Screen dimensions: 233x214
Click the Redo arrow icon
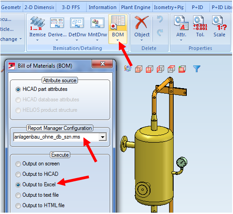[x=160, y=32]
